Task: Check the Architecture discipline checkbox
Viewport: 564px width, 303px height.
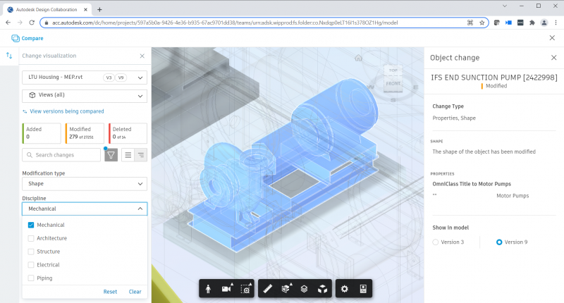Action: (x=31, y=238)
